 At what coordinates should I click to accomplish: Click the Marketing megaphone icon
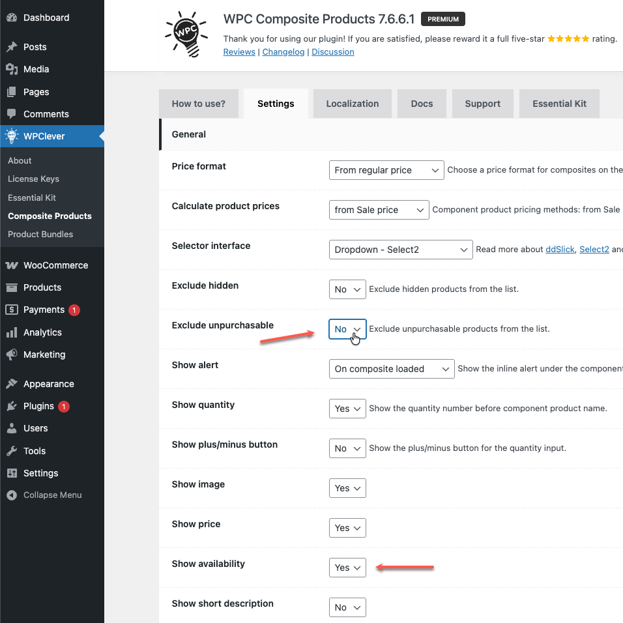click(x=12, y=355)
